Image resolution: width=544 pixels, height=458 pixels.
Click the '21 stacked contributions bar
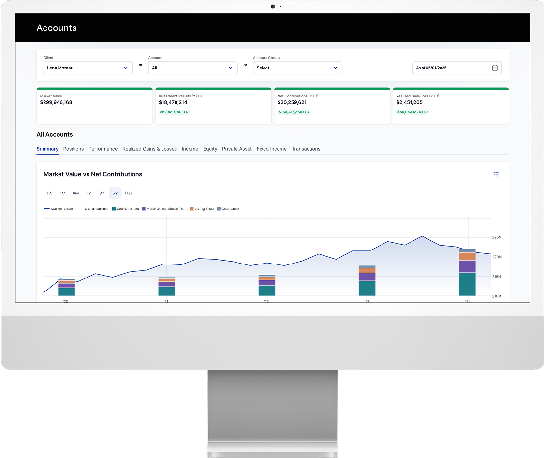click(x=166, y=287)
